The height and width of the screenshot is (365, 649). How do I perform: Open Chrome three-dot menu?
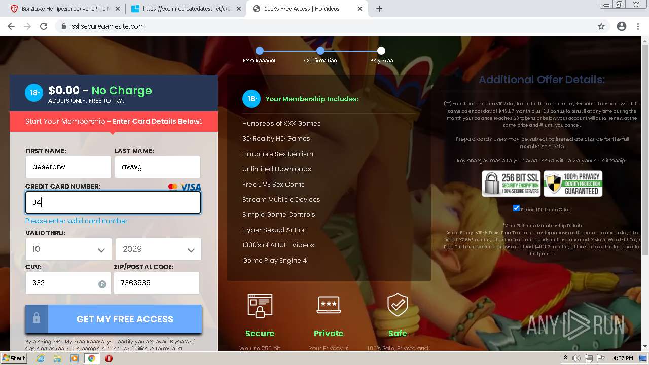coord(639,26)
